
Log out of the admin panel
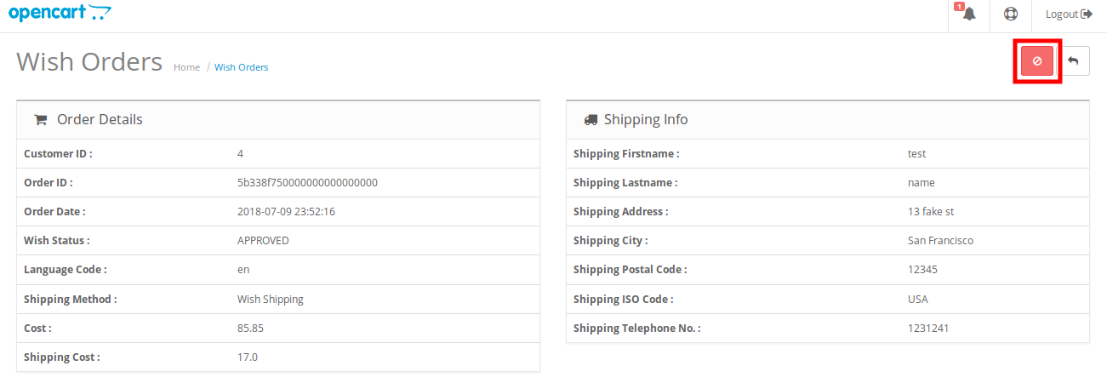click(x=1069, y=14)
